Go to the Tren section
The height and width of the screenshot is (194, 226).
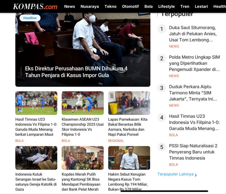point(185,6)
